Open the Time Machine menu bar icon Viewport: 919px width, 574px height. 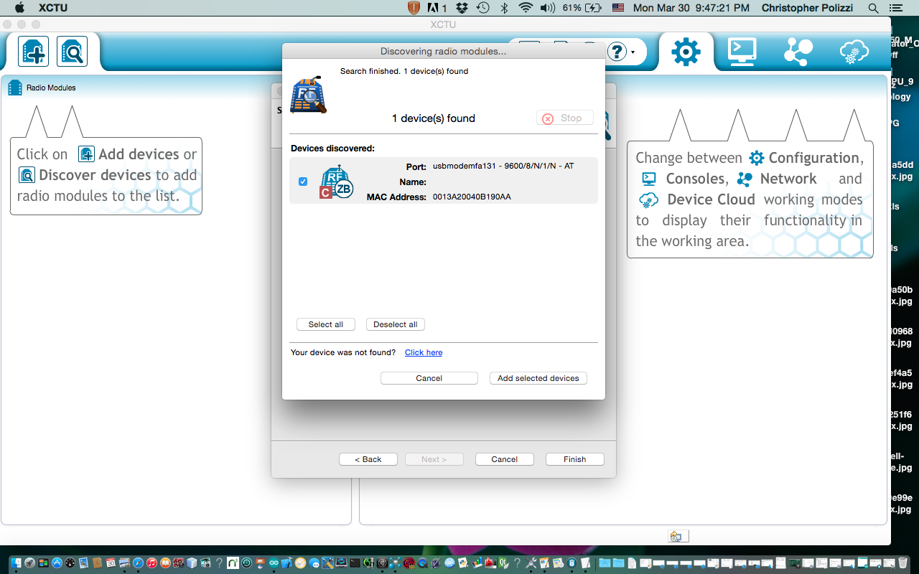[483, 8]
